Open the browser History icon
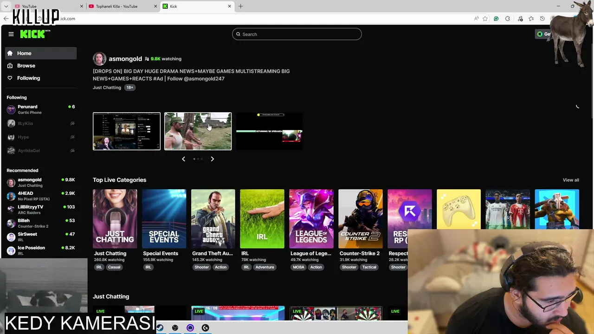 [542, 19]
